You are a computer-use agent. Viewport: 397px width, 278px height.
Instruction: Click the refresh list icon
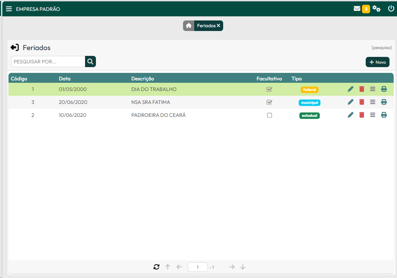point(156,267)
